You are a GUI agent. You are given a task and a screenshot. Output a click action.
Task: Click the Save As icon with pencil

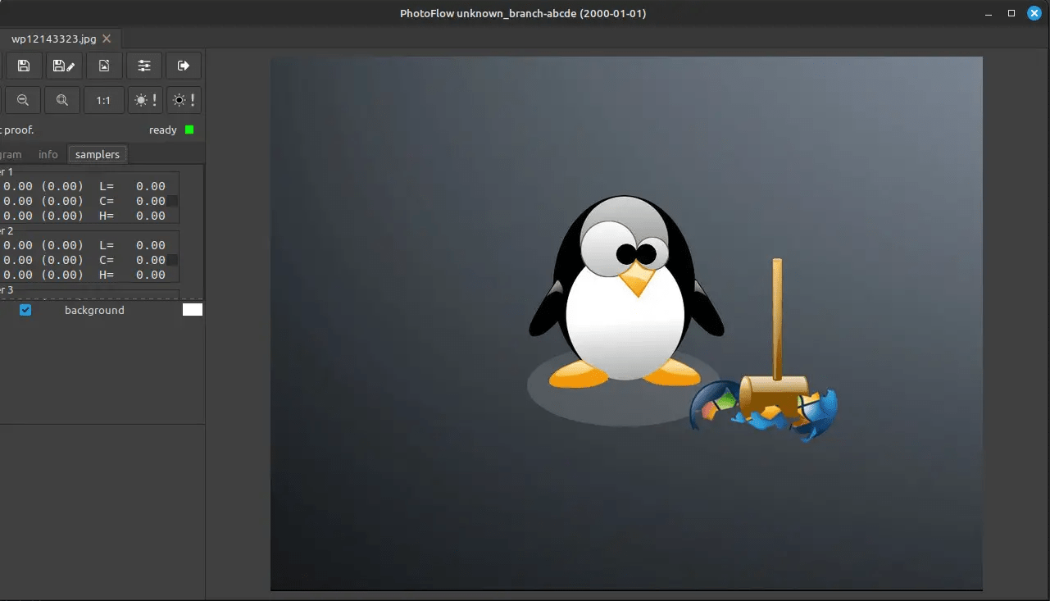tap(63, 66)
